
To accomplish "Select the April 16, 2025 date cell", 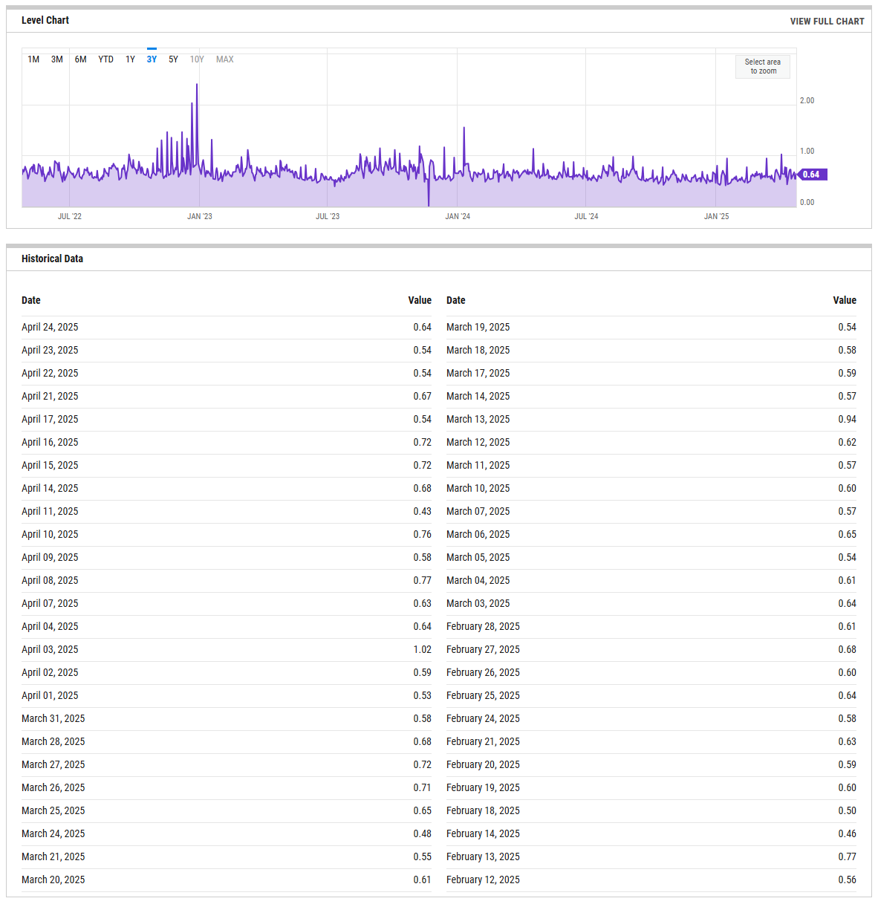I will (50, 442).
